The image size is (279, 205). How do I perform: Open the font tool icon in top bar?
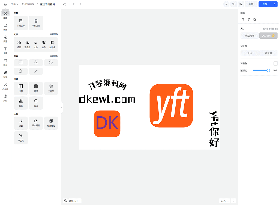click(233, 4)
